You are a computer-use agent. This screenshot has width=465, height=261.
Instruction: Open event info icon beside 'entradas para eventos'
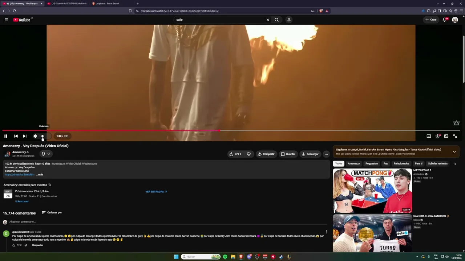[50, 185]
